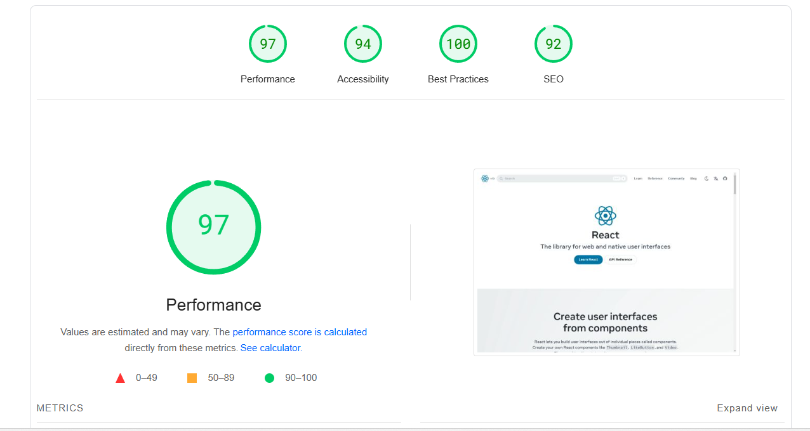This screenshot has width=810, height=431.
Task: Click the Best Practices gauge showing 100
Action: coord(458,44)
